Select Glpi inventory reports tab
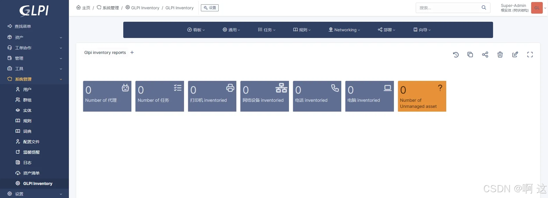The image size is (548, 198). click(105, 52)
